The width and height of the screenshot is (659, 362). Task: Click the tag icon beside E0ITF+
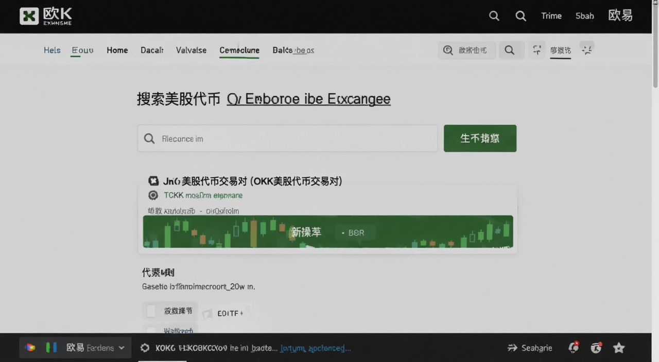[207, 313]
